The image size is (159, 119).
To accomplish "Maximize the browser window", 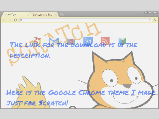I will coord(150,12).
